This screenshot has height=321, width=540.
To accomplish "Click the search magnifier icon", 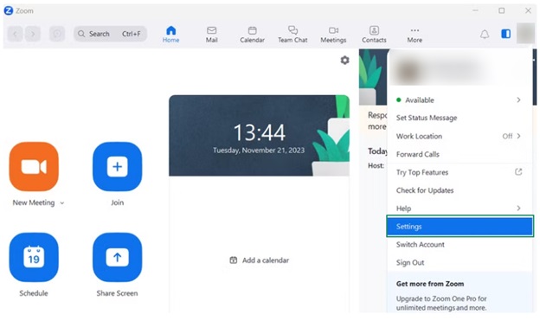I will pyautogui.click(x=81, y=34).
